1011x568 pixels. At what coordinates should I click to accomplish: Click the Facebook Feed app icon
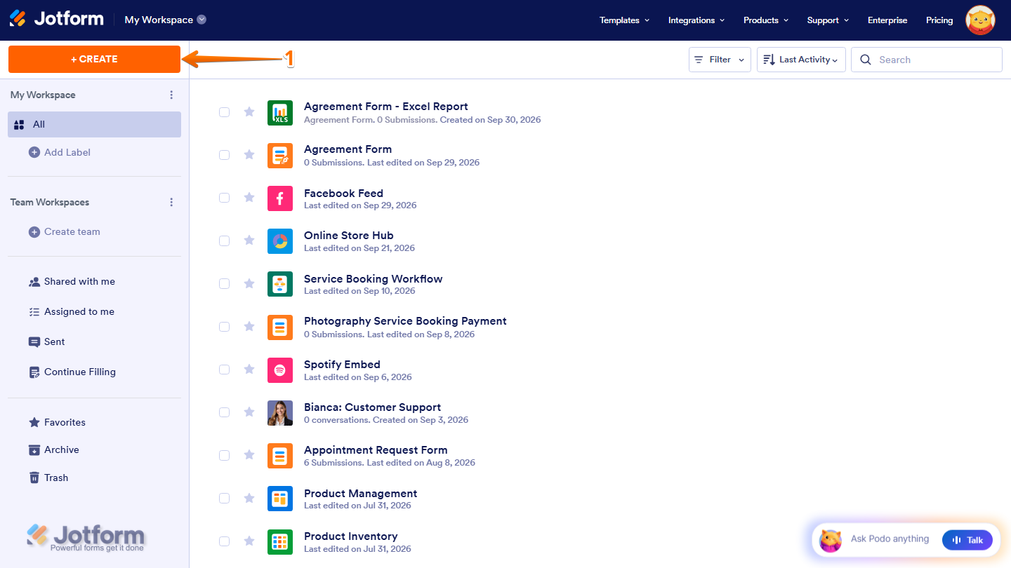pyautogui.click(x=280, y=199)
